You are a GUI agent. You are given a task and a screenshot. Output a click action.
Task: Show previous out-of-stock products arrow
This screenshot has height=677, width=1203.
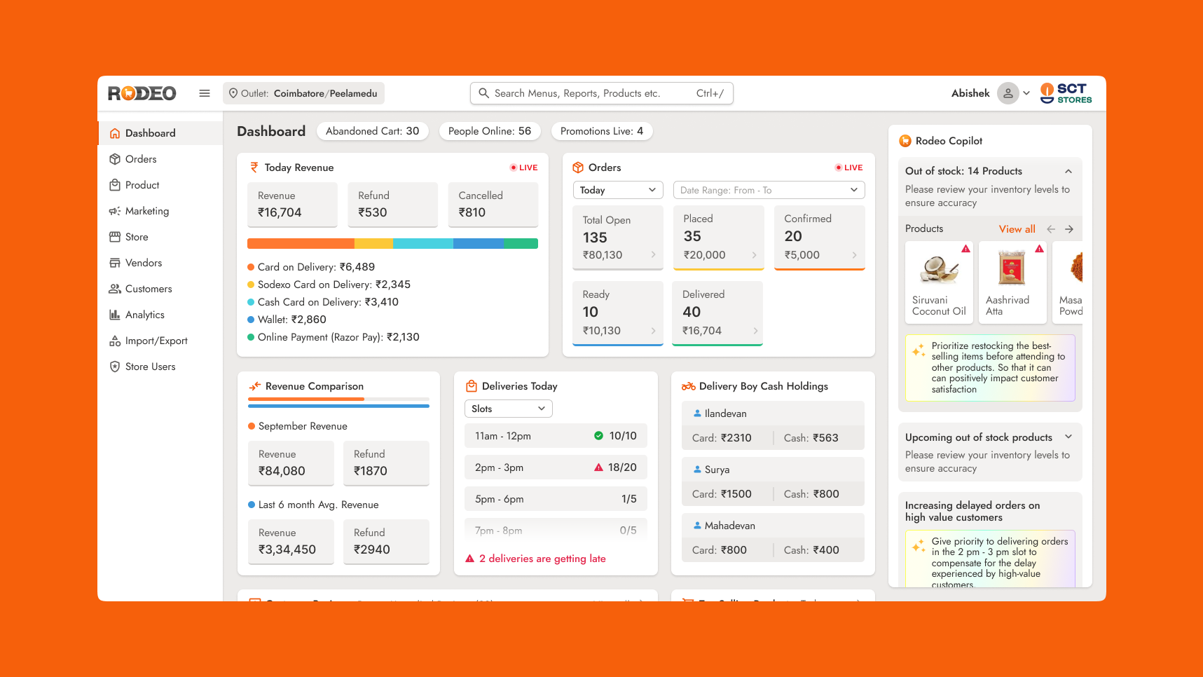(1051, 229)
